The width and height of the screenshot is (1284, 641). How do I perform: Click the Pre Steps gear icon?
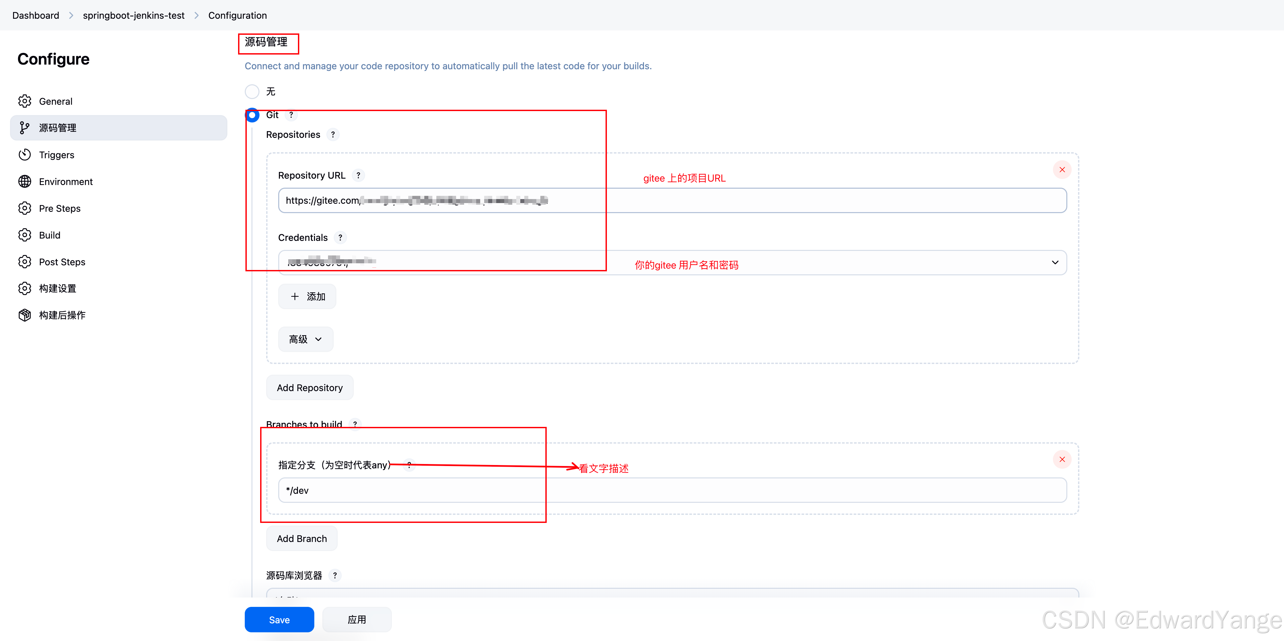(25, 208)
